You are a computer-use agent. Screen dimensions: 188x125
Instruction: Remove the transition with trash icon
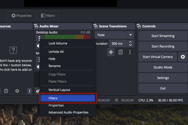point(121,52)
